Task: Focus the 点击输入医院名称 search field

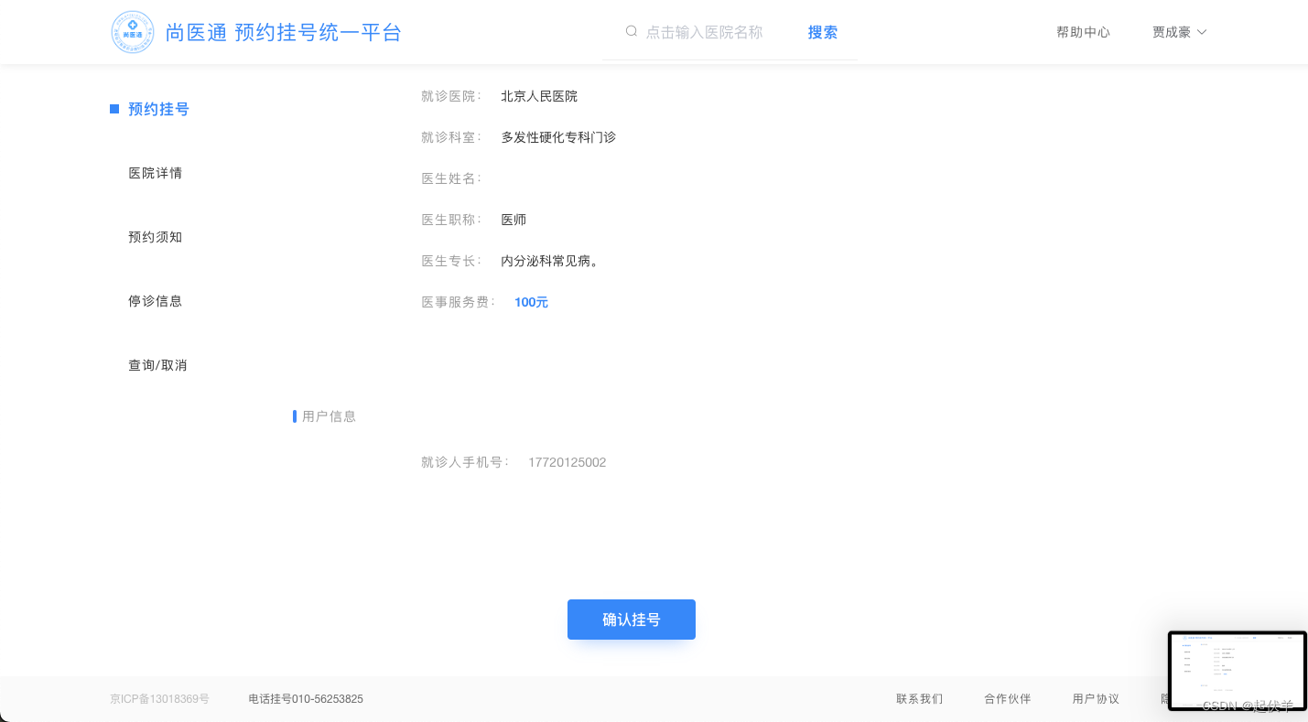Action: pyautogui.click(x=704, y=32)
